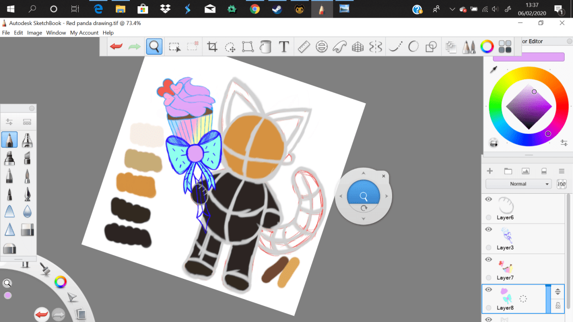Open the Crop tool
This screenshot has height=322, width=573.
tap(212, 46)
